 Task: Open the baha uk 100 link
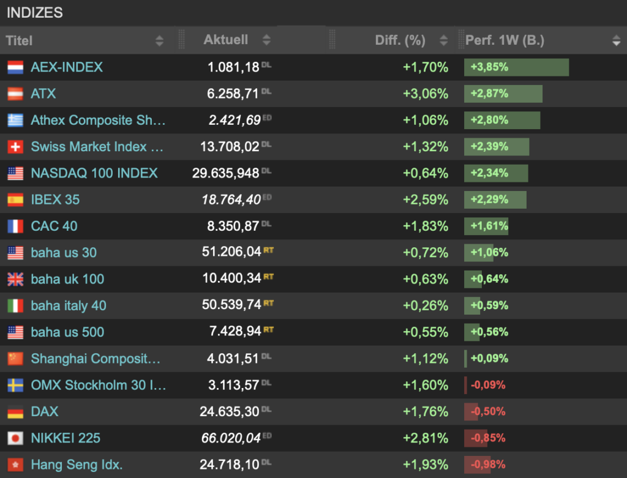click(67, 279)
